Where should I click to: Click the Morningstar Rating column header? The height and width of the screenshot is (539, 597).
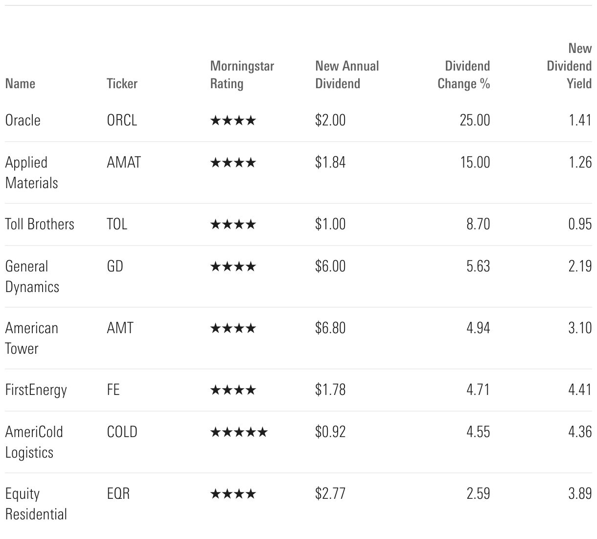coord(242,74)
